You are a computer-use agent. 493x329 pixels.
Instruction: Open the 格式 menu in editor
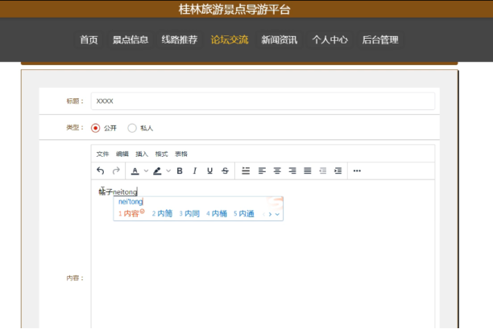[161, 154]
